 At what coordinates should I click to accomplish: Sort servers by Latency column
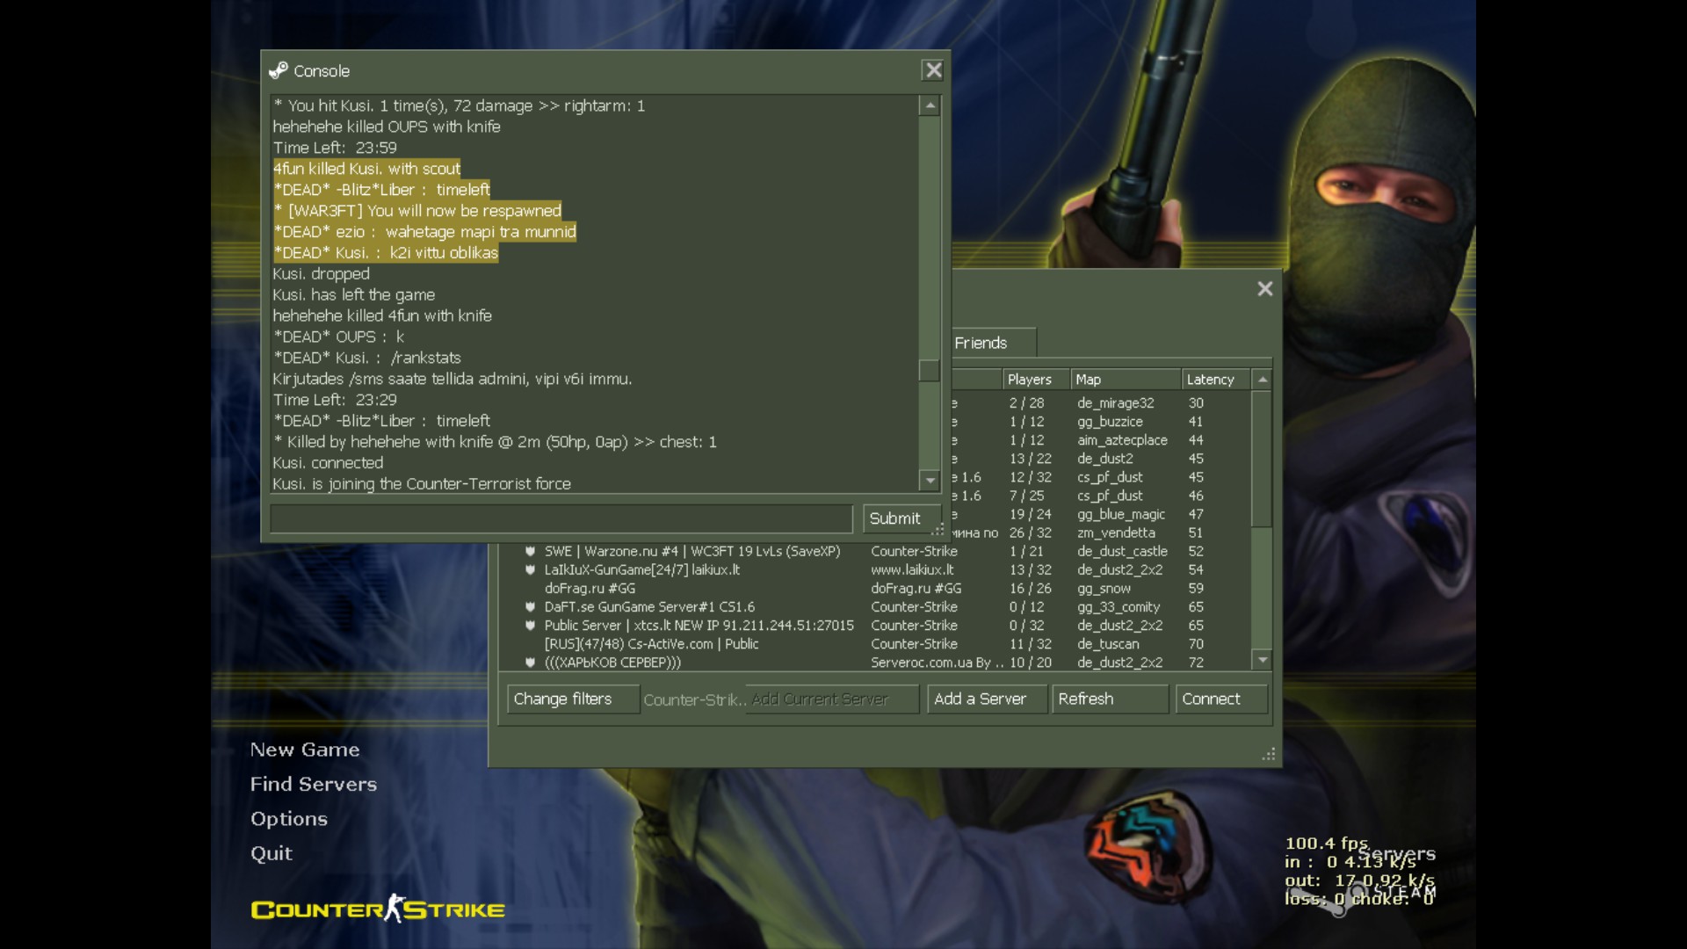[1217, 380]
